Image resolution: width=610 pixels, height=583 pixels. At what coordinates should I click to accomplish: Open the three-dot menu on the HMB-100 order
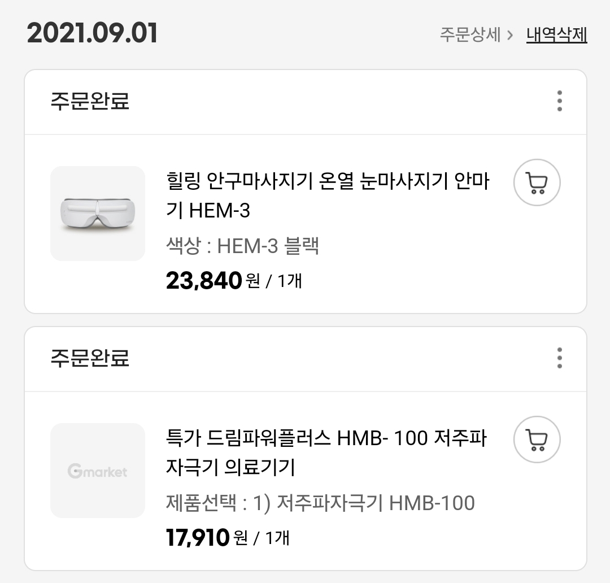click(559, 358)
